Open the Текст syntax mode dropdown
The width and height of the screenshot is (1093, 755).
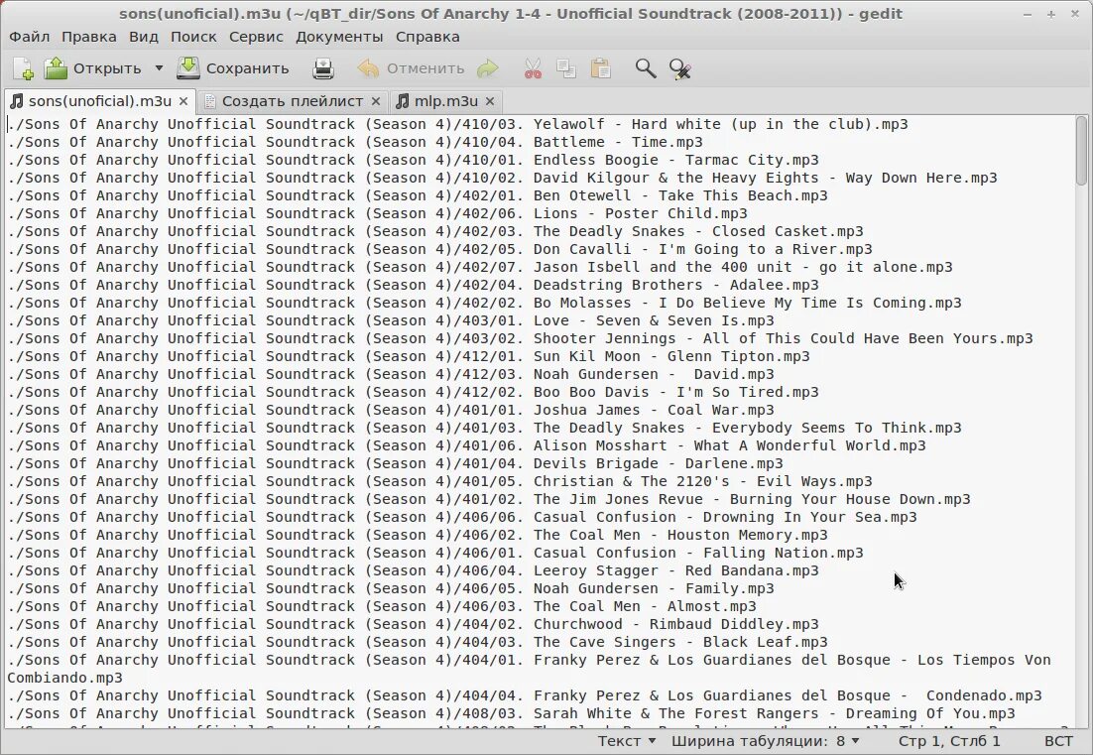[627, 740]
